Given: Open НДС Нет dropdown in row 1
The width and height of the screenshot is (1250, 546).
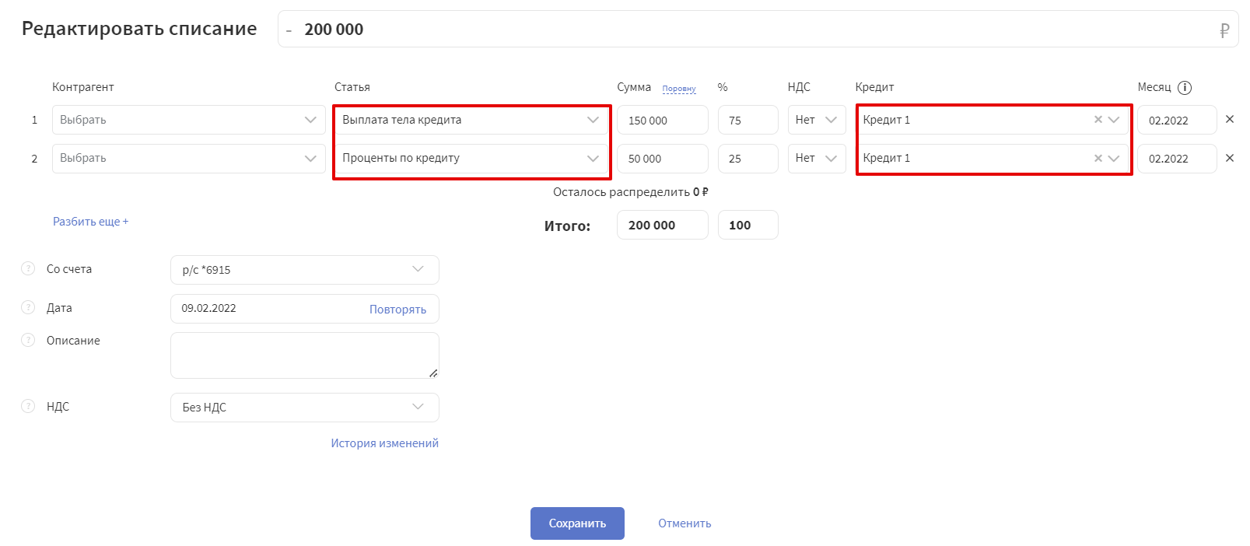Looking at the screenshot, I should pyautogui.click(x=817, y=120).
